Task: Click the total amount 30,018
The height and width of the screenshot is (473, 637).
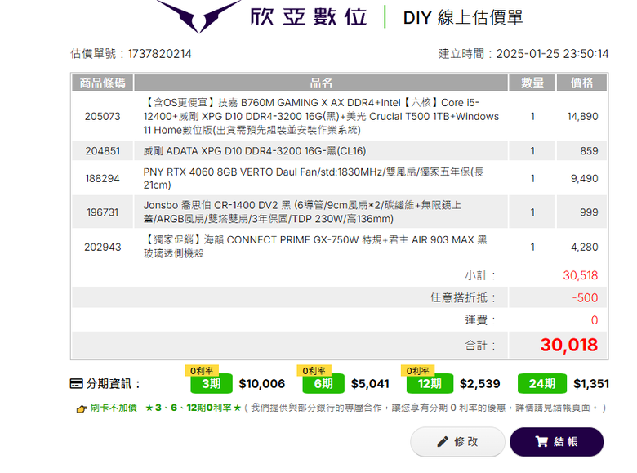Action: (568, 345)
